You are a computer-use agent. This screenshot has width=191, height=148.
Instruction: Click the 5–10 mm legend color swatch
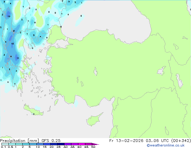pos(33,144)
